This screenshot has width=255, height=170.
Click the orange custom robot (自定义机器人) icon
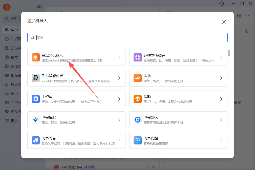click(36, 57)
